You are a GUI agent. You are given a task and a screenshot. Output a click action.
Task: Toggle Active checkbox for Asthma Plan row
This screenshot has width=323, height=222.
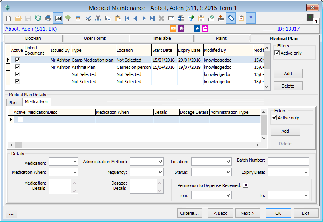pos(17,67)
